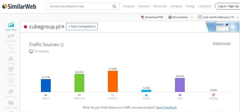240x112 pixels.
Task: Click the Send Feedback link
Action: point(166,107)
